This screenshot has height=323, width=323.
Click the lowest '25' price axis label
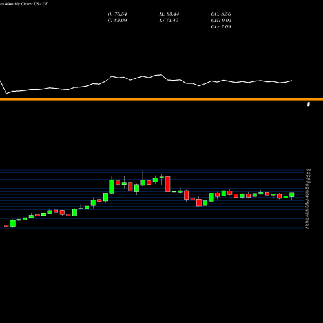[307, 228]
